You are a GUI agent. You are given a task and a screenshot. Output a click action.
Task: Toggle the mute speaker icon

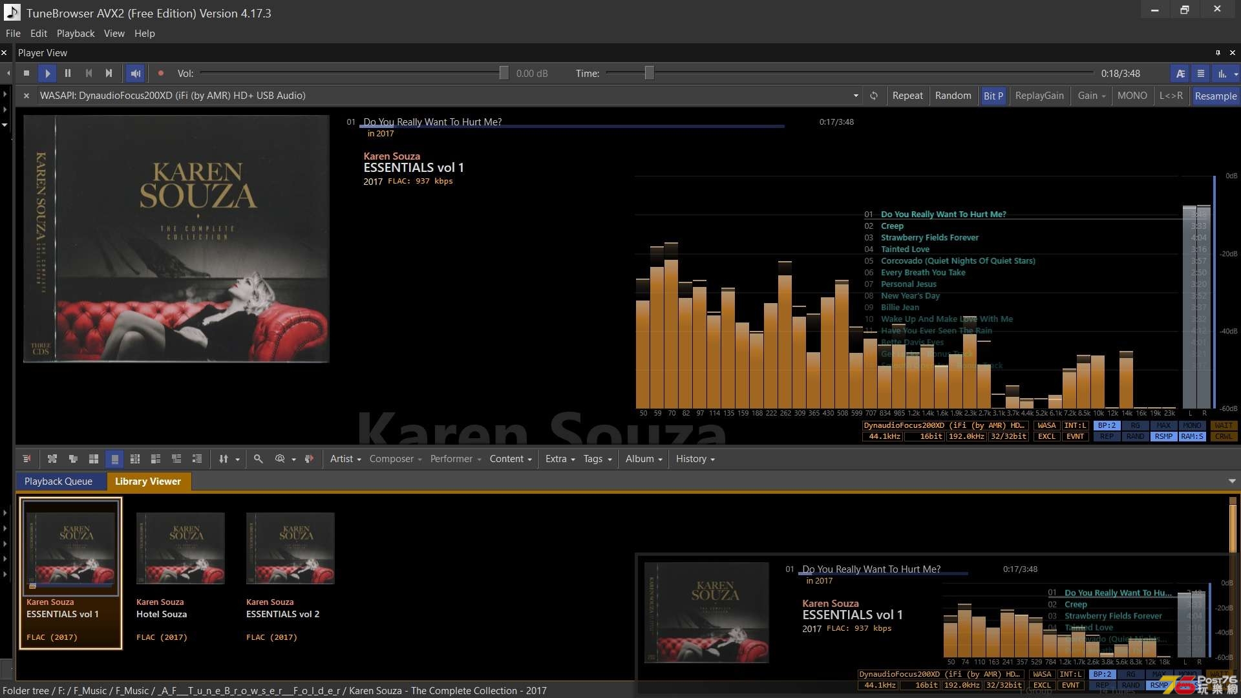point(136,74)
